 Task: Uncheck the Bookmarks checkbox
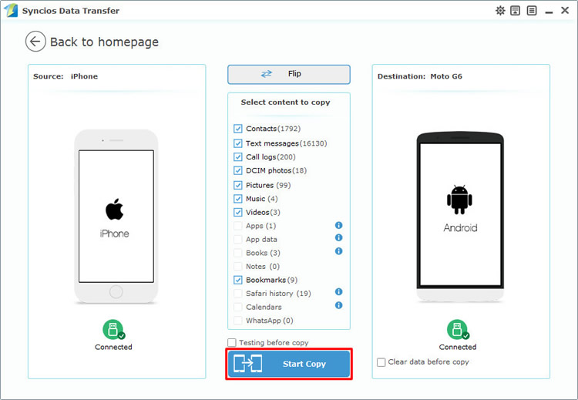pyautogui.click(x=238, y=280)
